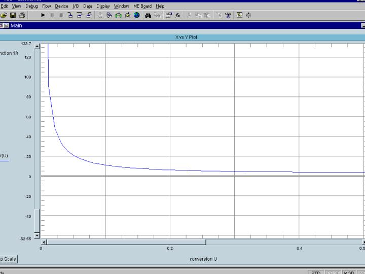Pause the running program

click(x=52, y=15)
